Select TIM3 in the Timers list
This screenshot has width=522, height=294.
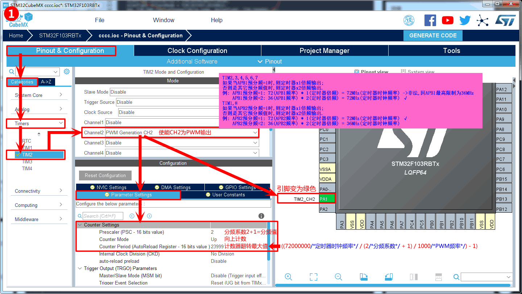click(27, 162)
